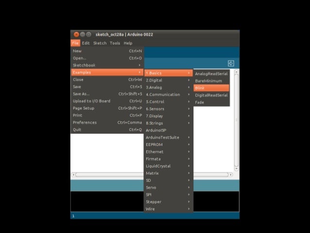
Task: Expand the Stepper library examples
Action: 168,202
